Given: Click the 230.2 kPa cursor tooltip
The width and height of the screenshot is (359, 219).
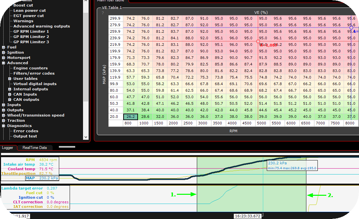Looking at the screenshot, I should click(x=292, y=165).
